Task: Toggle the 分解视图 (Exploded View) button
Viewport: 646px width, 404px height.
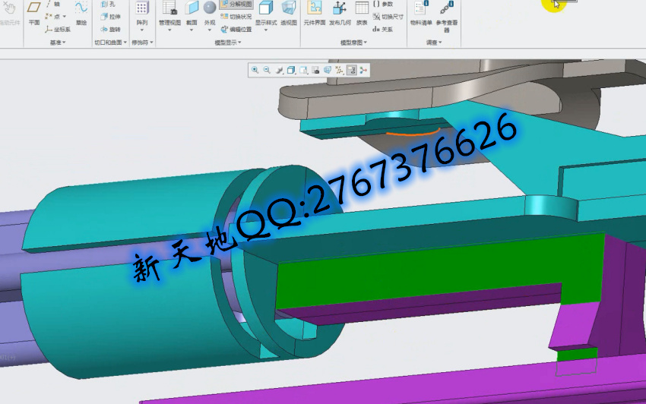Action: [236, 4]
